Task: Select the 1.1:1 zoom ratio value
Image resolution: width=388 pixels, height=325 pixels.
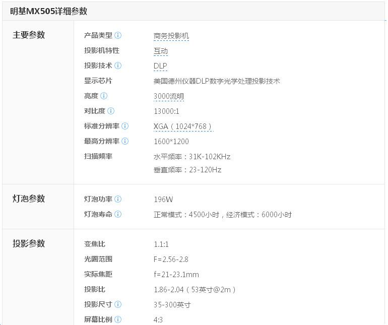Action: click(x=161, y=244)
